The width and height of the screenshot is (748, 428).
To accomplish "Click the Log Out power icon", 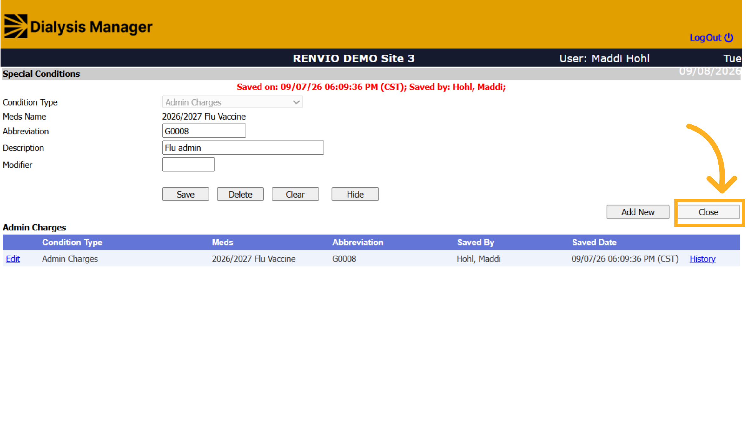I will tap(729, 38).
